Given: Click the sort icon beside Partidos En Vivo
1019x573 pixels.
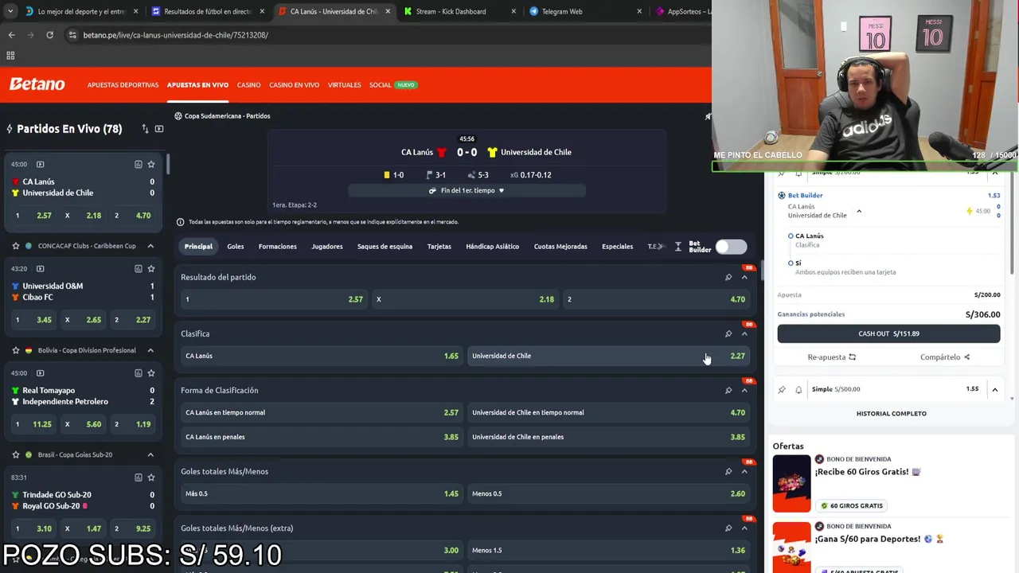Looking at the screenshot, I should (145, 129).
